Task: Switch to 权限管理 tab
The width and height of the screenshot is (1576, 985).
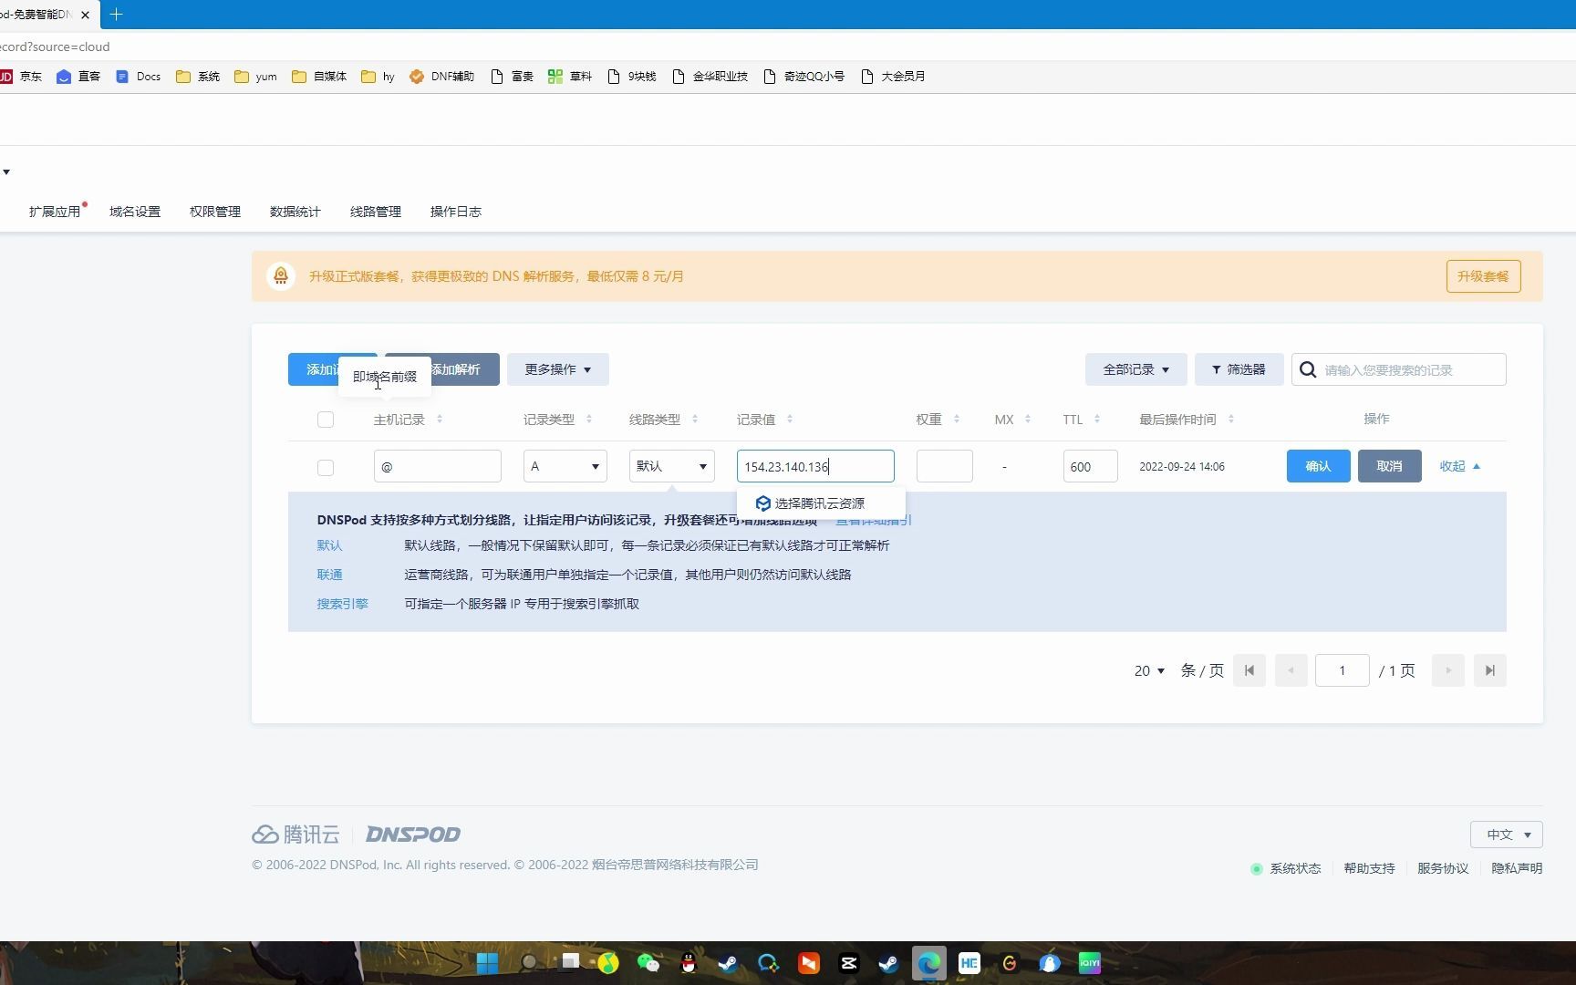Action: 215,212
